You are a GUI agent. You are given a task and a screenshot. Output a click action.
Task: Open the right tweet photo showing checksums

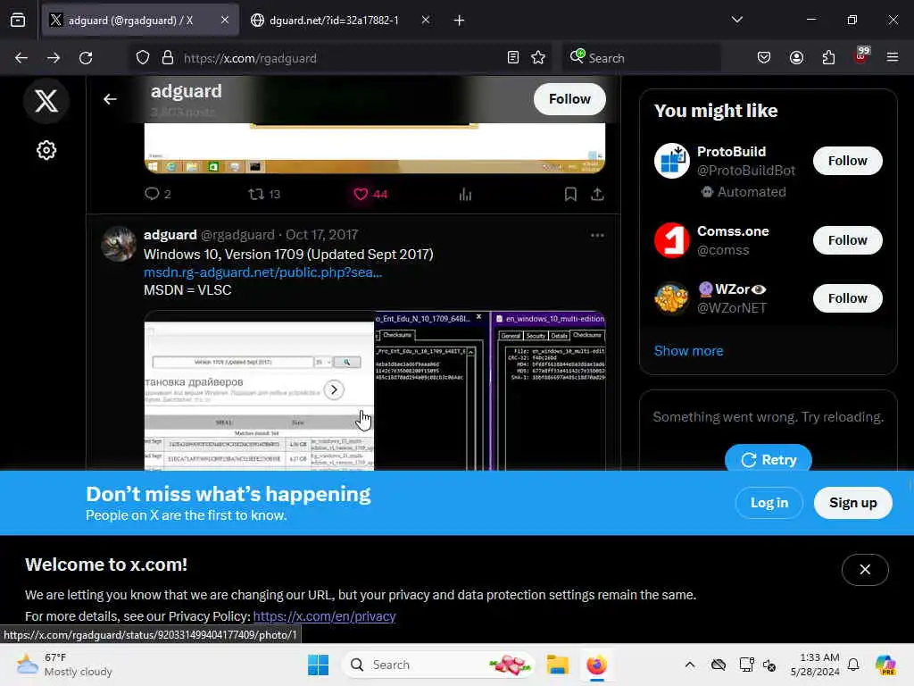click(x=490, y=391)
